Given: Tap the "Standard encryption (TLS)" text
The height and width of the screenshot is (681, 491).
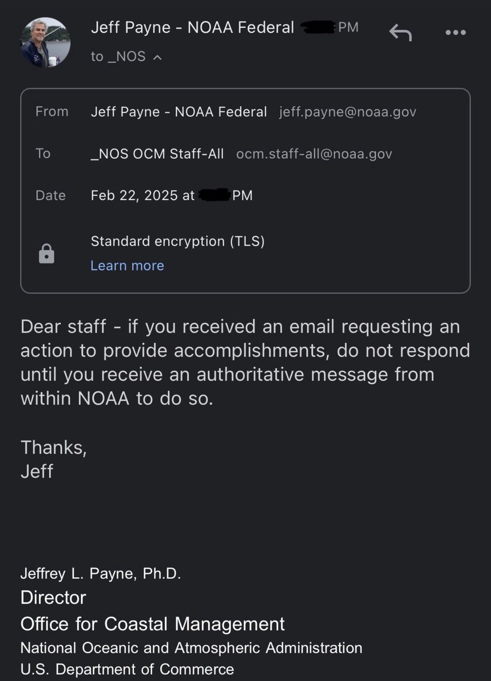Looking at the screenshot, I should point(177,241).
